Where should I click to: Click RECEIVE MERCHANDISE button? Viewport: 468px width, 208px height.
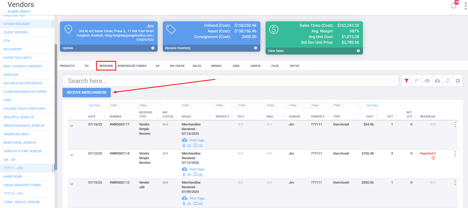pyautogui.click(x=87, y=92)
